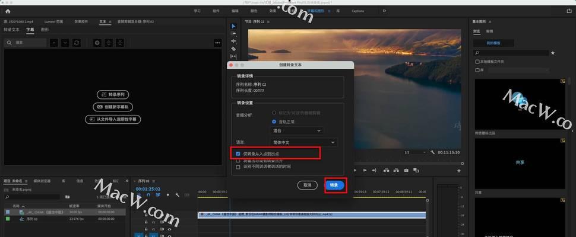576x237 pixels.
Task: Click new bin folder icon in Project panel
Action: [67, 197]
